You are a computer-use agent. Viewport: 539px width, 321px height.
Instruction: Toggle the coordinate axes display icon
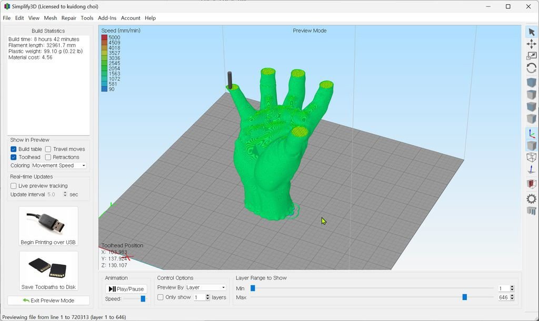(x=531, y=133)
